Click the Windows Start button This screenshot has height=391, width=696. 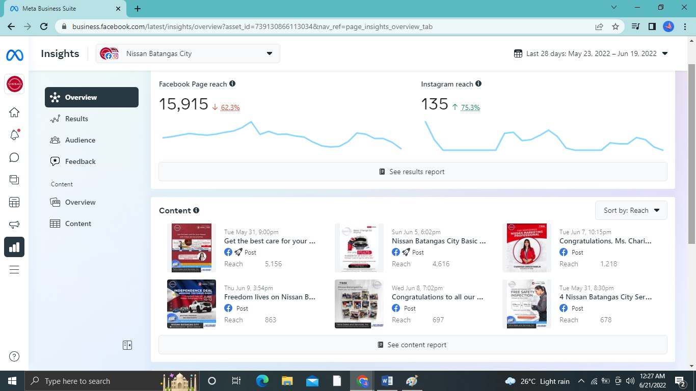tap(12, 381)
